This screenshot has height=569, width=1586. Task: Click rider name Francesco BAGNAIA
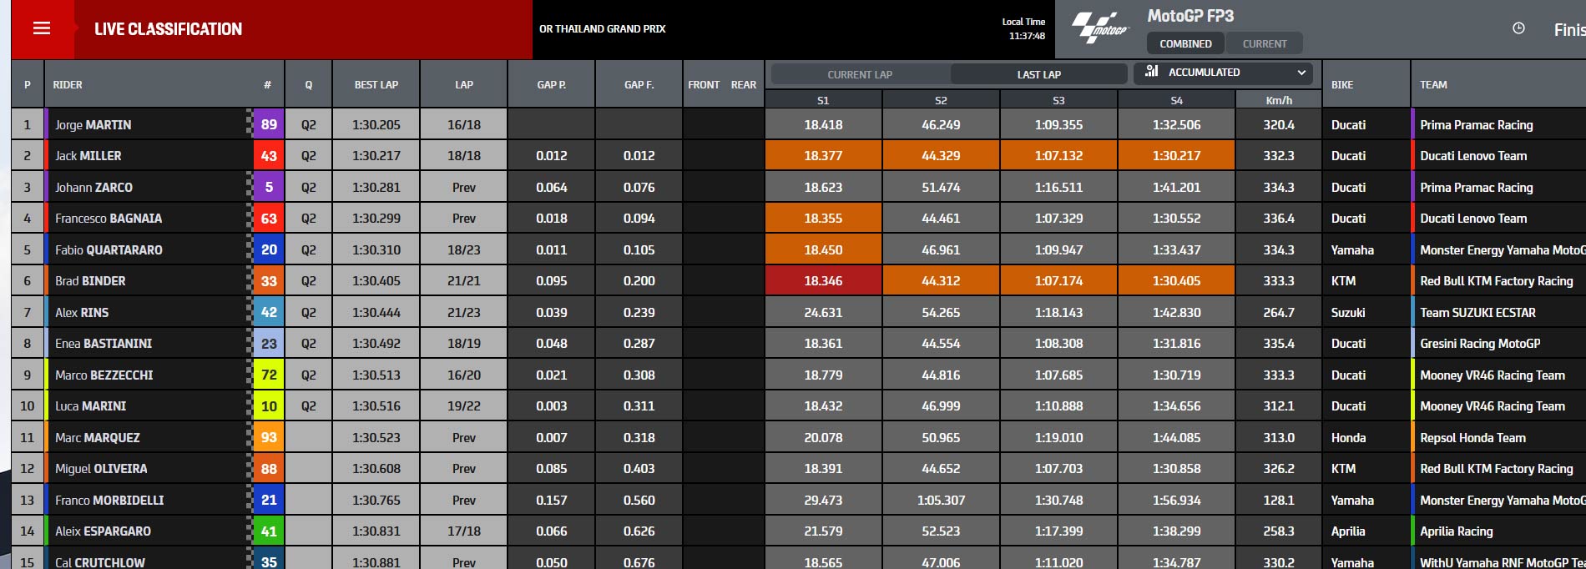pyautogui.click(x=109, y=219)
